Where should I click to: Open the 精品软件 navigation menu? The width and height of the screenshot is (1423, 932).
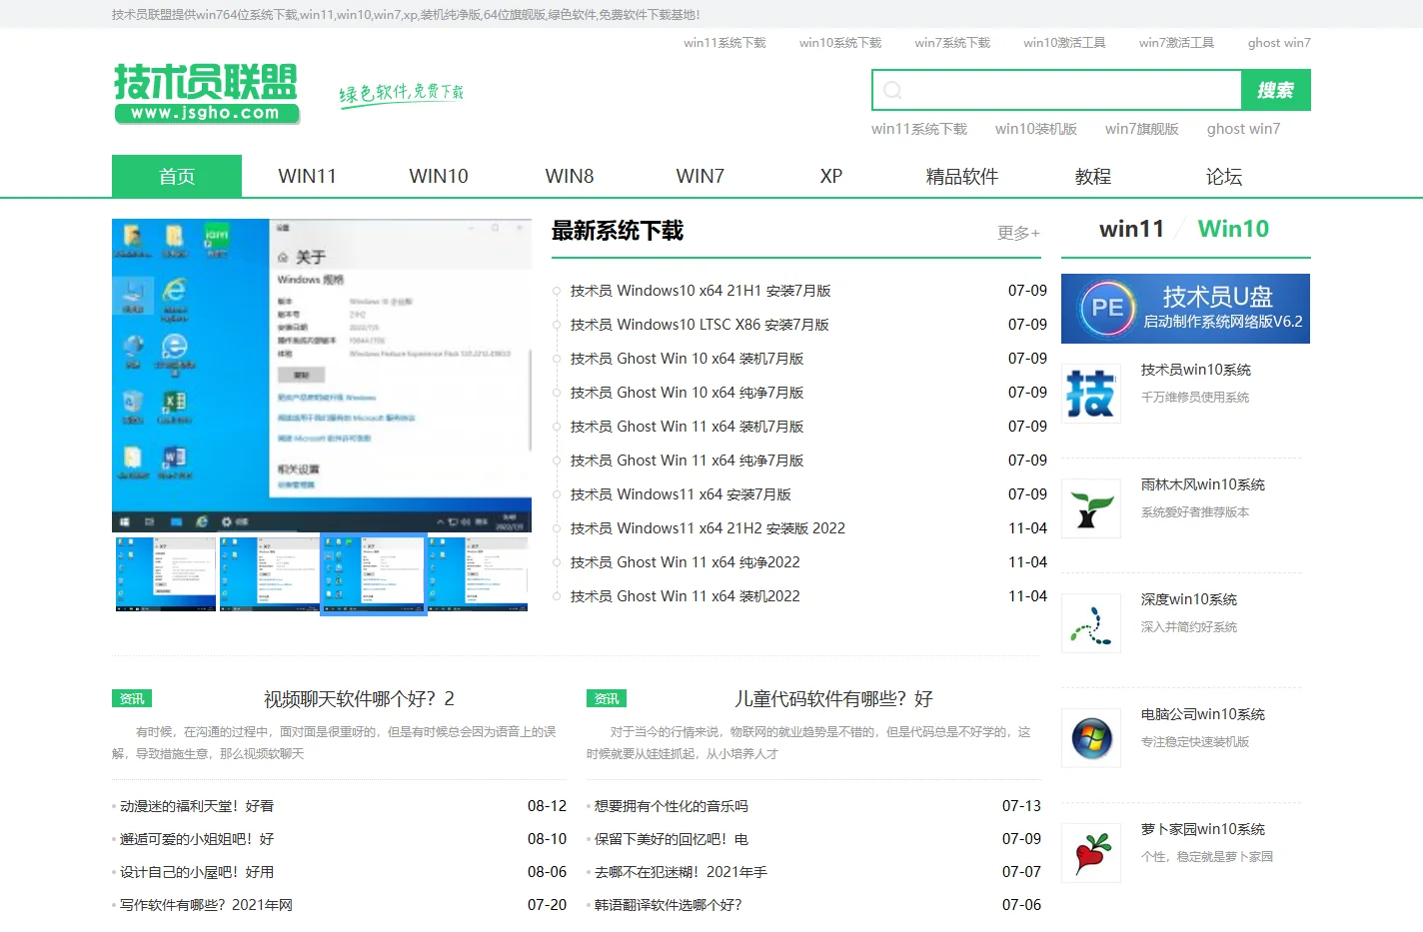coord(962,176)
